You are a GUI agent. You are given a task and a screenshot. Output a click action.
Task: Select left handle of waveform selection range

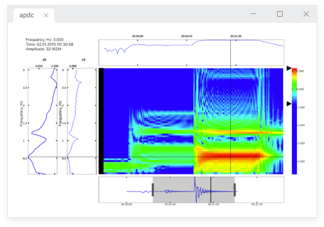tap(153, 189)
